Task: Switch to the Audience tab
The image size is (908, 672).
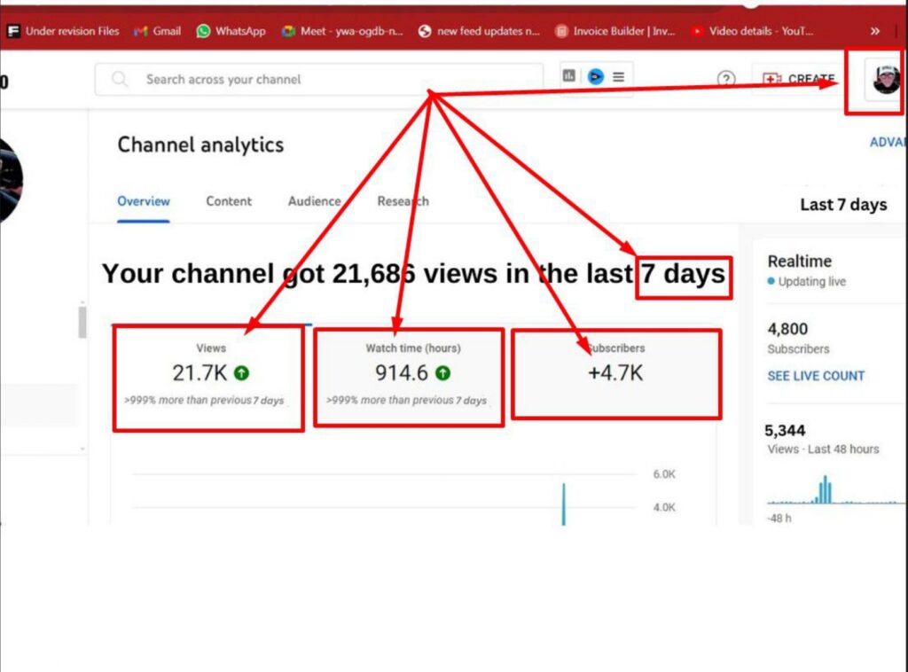Action: (315, 201)
